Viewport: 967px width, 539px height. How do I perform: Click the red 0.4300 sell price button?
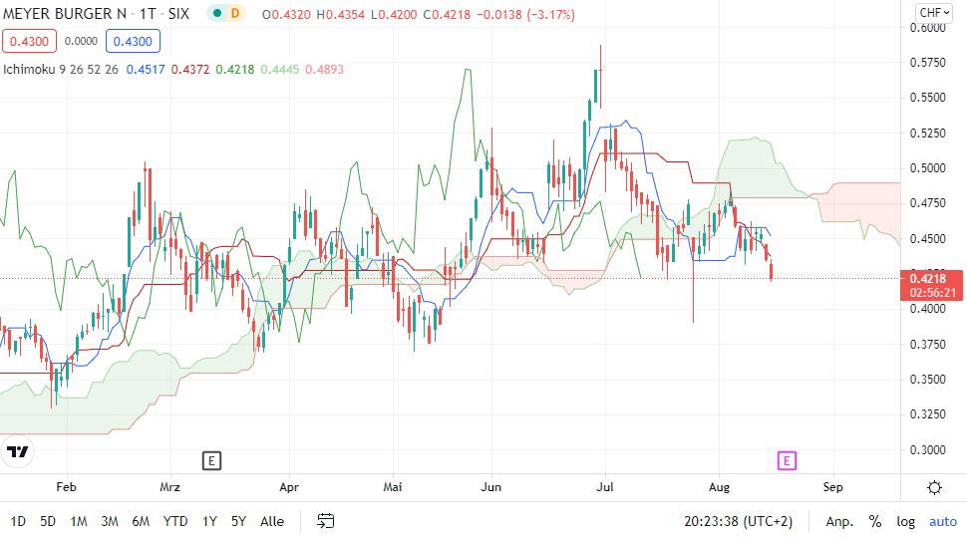pyautogui.click(x=29, y=41)
